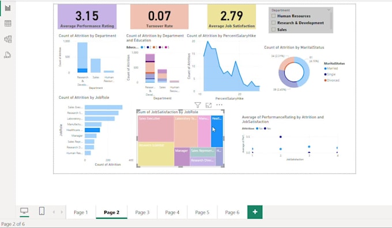This screenshot has width=392, height=228.
Task: Click 'Count of Attrition by PercentSalaryHike' title
Action: pos(221,36)
